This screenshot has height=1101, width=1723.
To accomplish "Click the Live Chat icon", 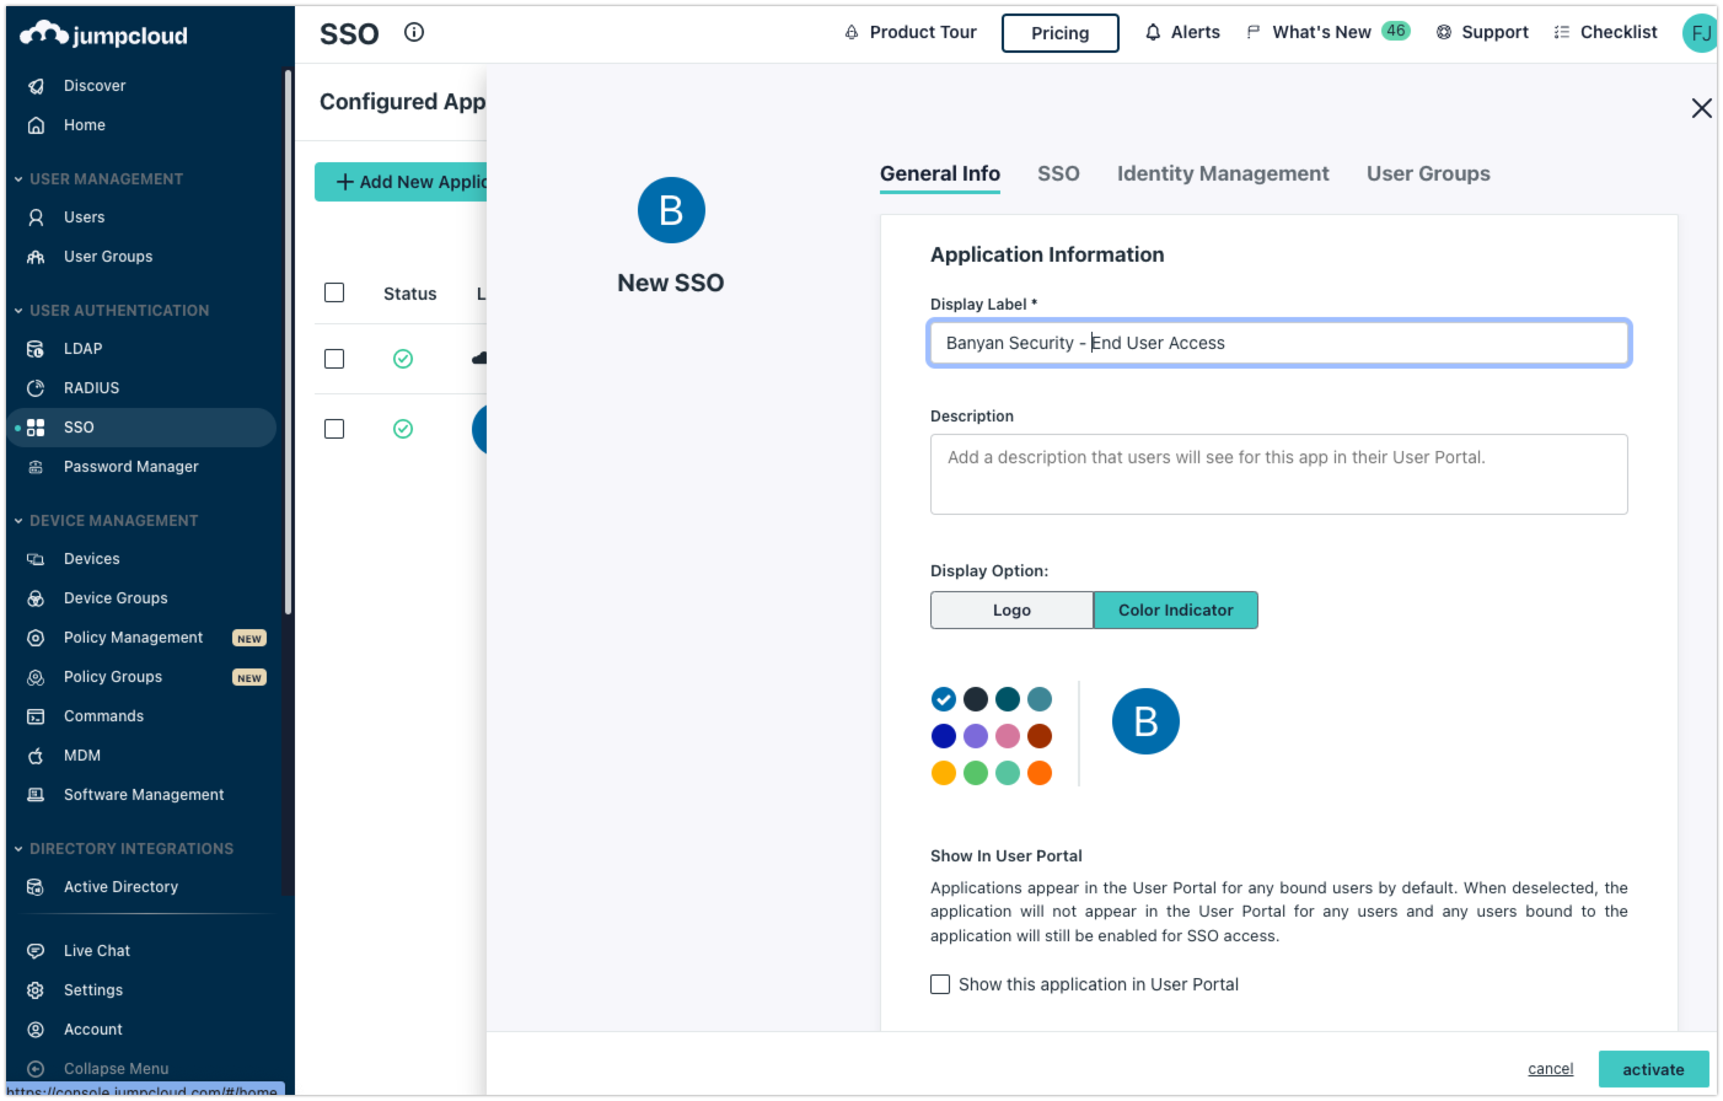I will point(36,950).
